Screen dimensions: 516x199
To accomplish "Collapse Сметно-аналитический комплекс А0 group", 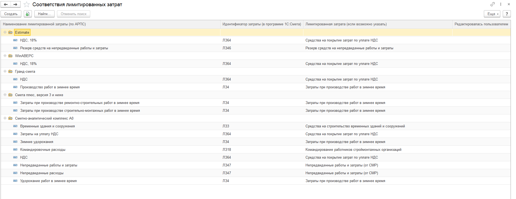I will (5, 118).
